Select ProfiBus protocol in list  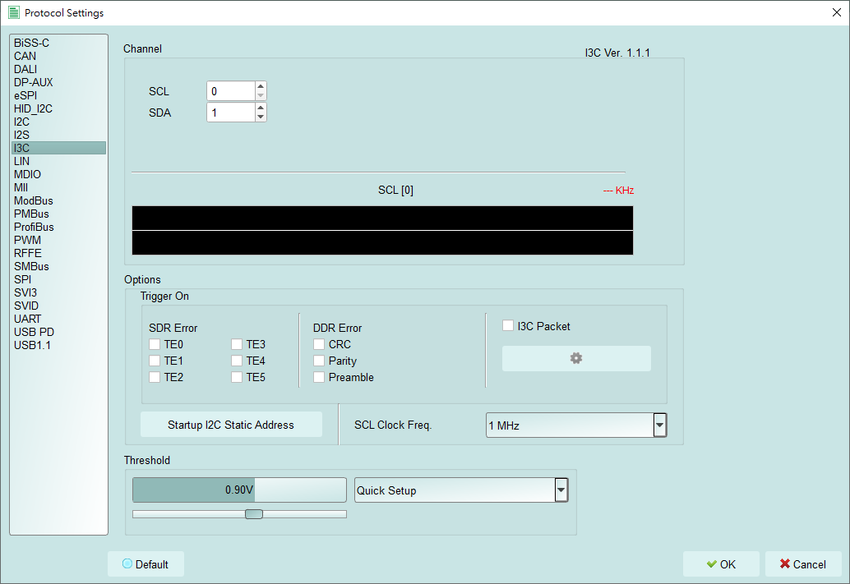(x=58, y=227)
